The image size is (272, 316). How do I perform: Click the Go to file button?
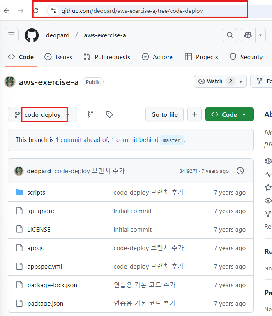point(165,114)
